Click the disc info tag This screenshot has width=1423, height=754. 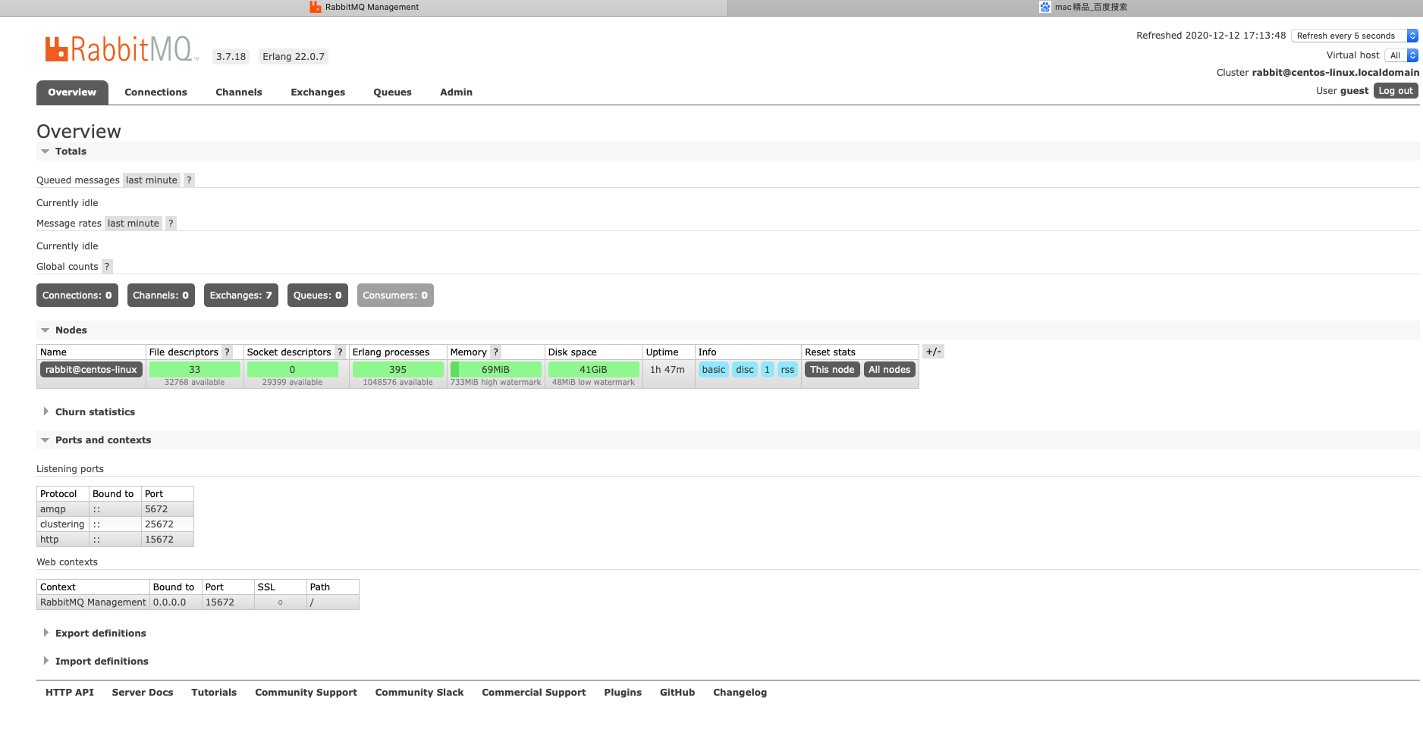tap(745, 370)
